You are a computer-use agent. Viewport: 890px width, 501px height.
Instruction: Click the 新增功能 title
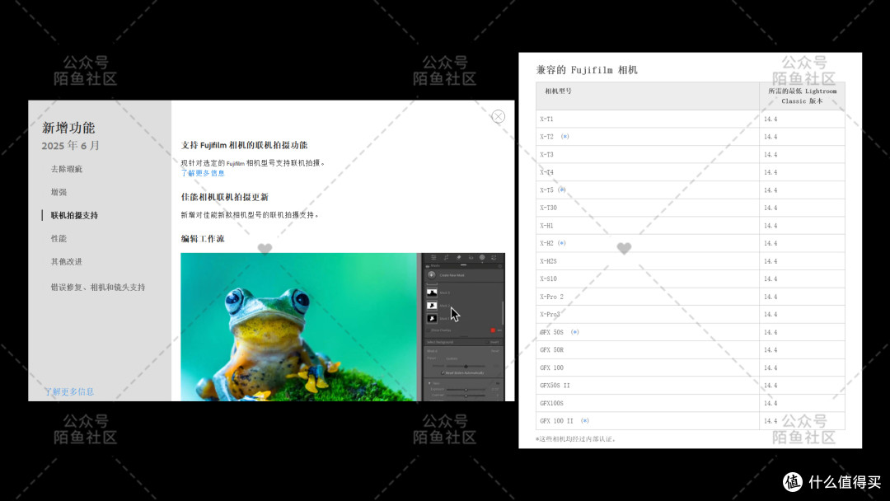coord(68,128)
